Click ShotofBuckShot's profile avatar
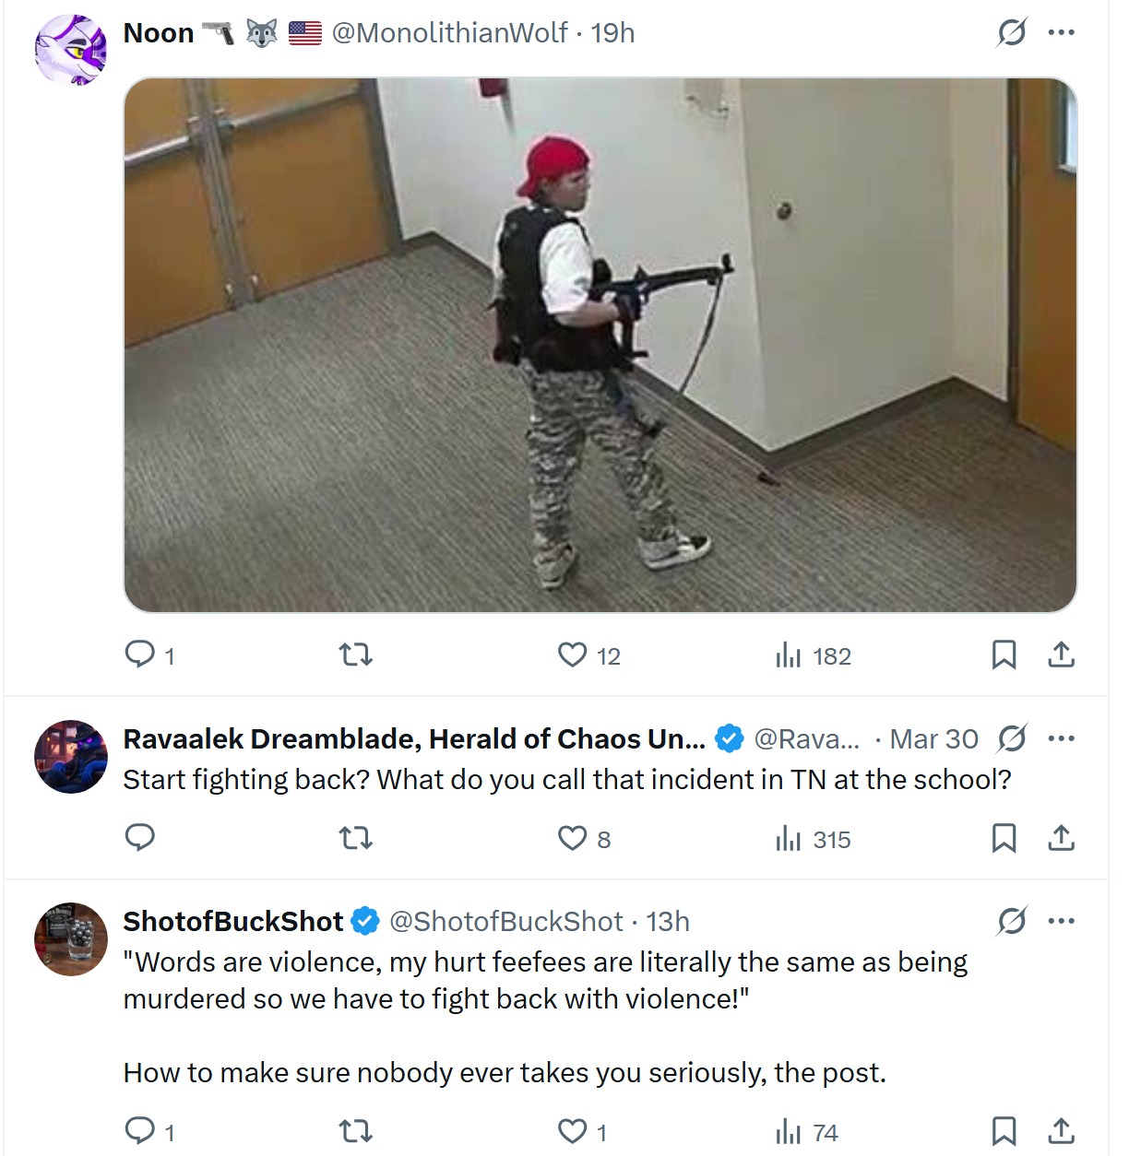Image resolution: width=1129 pixels, height=1156 pixels. (71, 939)
